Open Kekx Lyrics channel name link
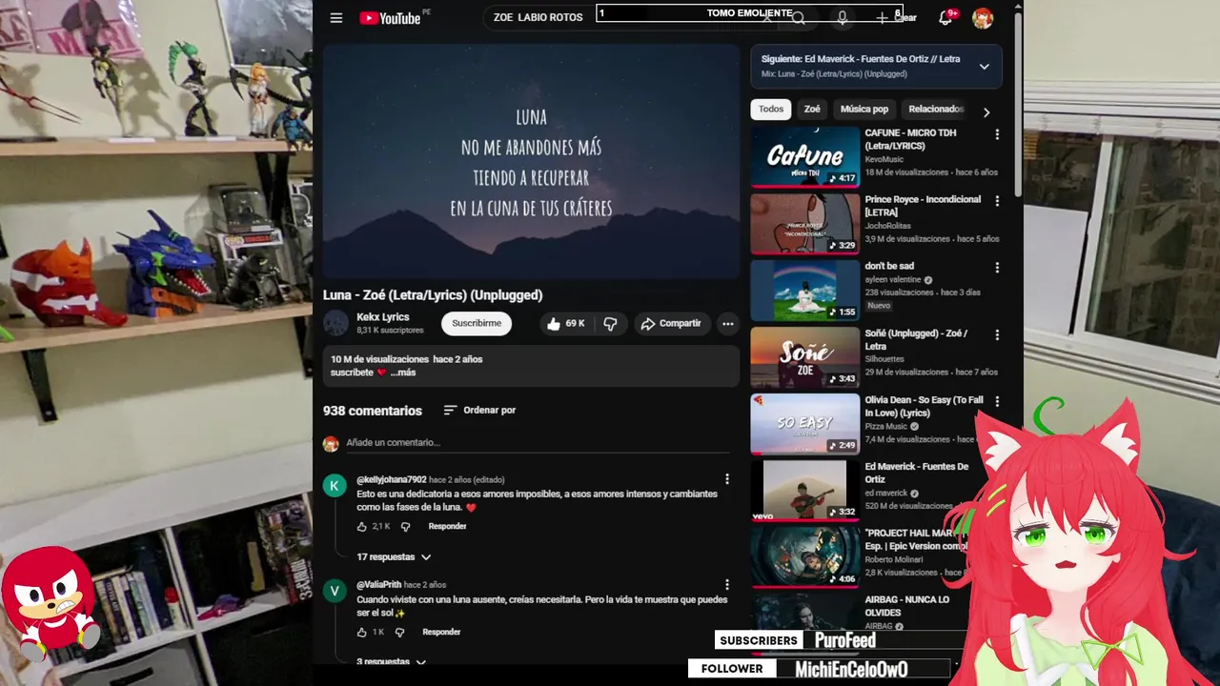1220x686 pixels. coord(383,317)
